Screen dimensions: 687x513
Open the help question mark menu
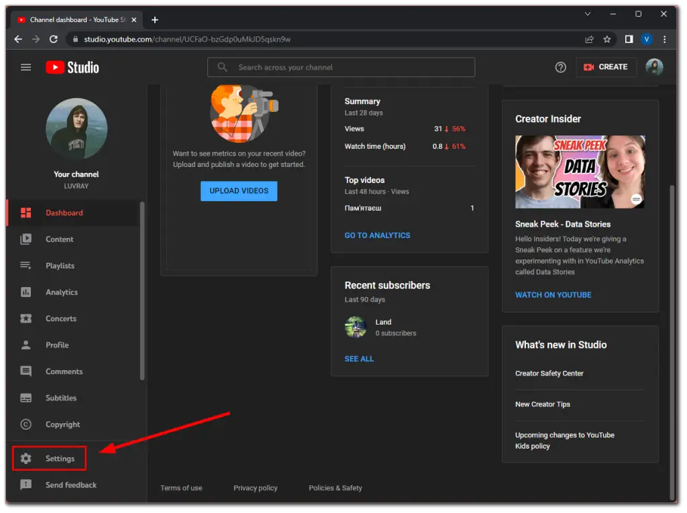560,67
